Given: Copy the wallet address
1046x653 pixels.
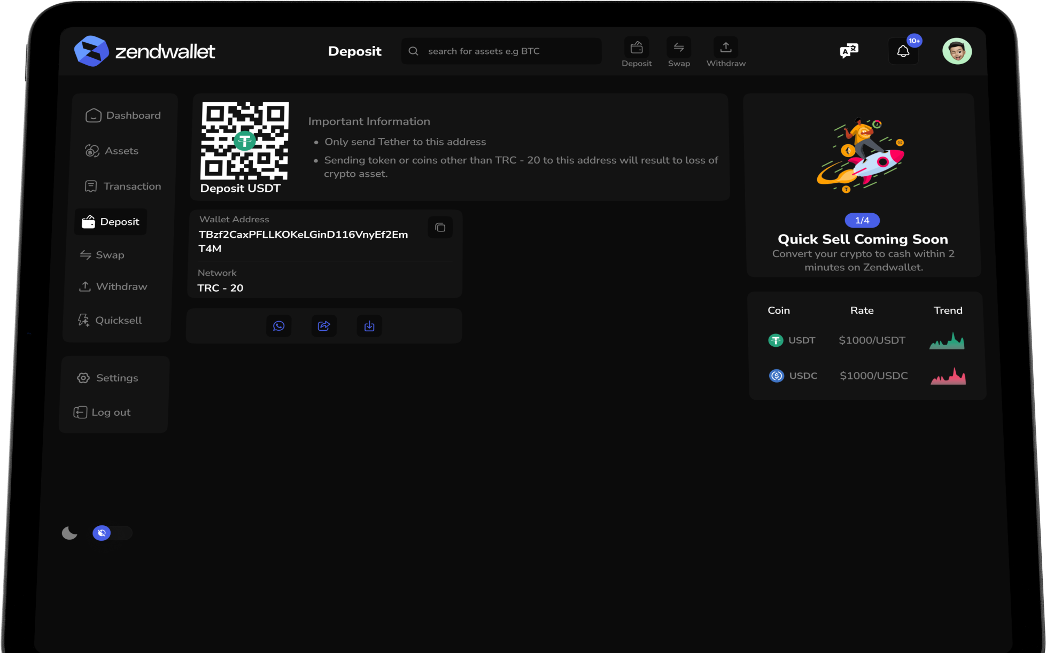Looking at the screenshot, I should pos(440,227).
